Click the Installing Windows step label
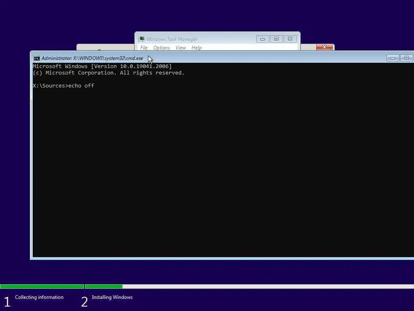Image resolution: width=414 pixels, height=311 pixels. tap(112, 297)
